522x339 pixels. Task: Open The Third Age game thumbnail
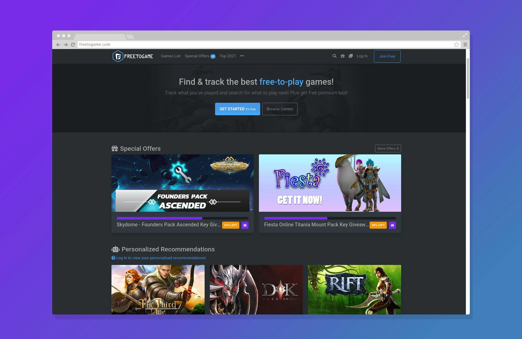[x=158, y=290]
